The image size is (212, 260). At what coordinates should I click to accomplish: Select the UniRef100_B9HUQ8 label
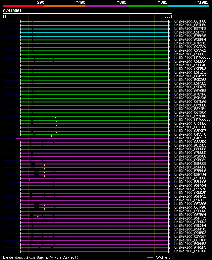click(190, 164)
